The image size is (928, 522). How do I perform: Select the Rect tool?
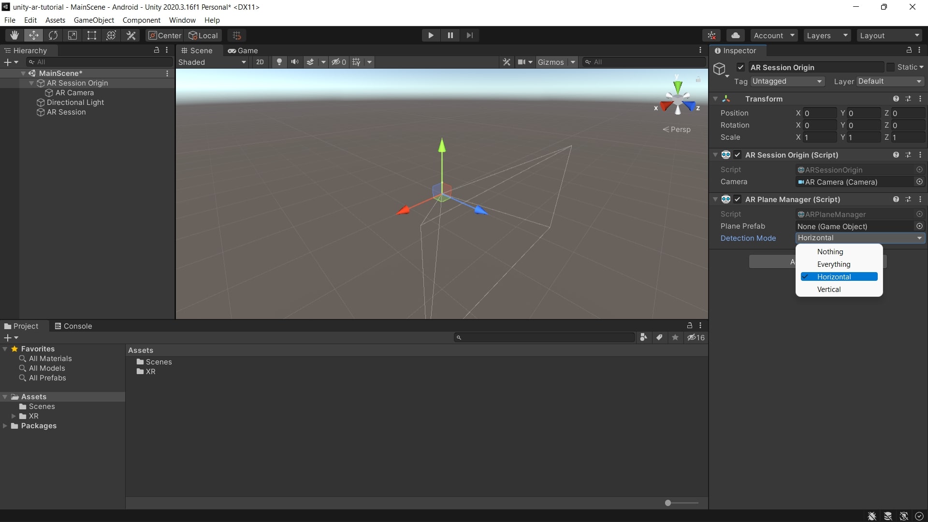[x=92, y=35]
